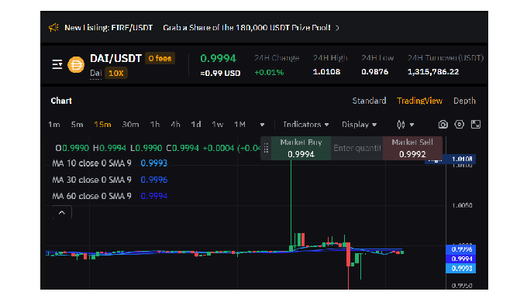
Task: Click the 24H High value 1.0108
Action: (326, 72)
